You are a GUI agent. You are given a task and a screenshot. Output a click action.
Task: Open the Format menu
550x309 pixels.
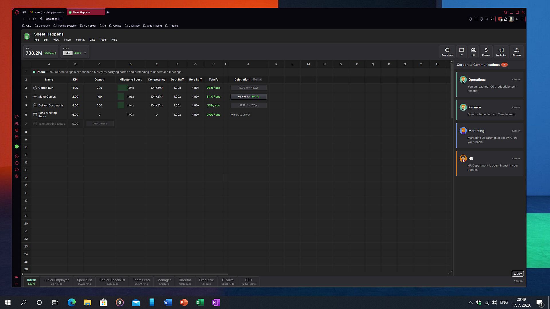point(80,40)
